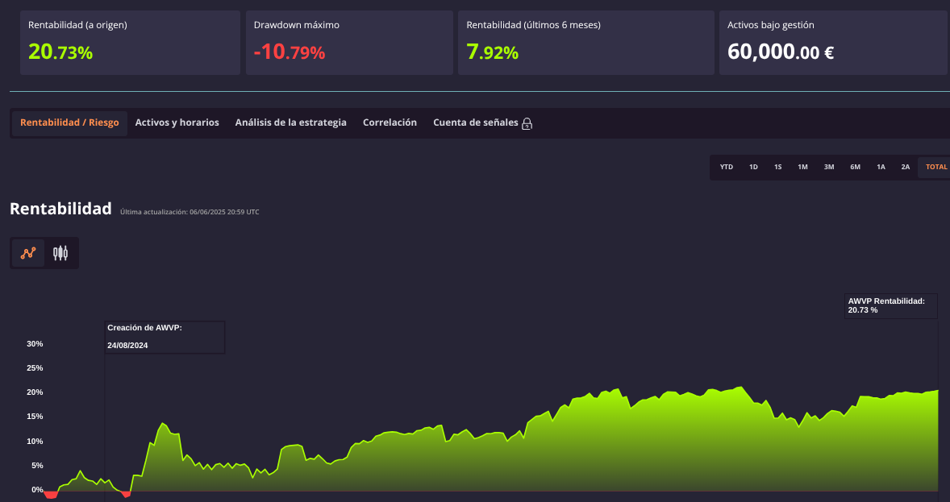950x502 pixels.
Task: Select the line chart view icon
Action: pos(28,253)
